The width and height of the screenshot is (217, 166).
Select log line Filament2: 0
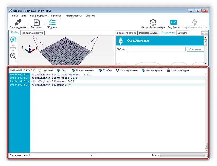pyautogui.click(x=51, y=85)
